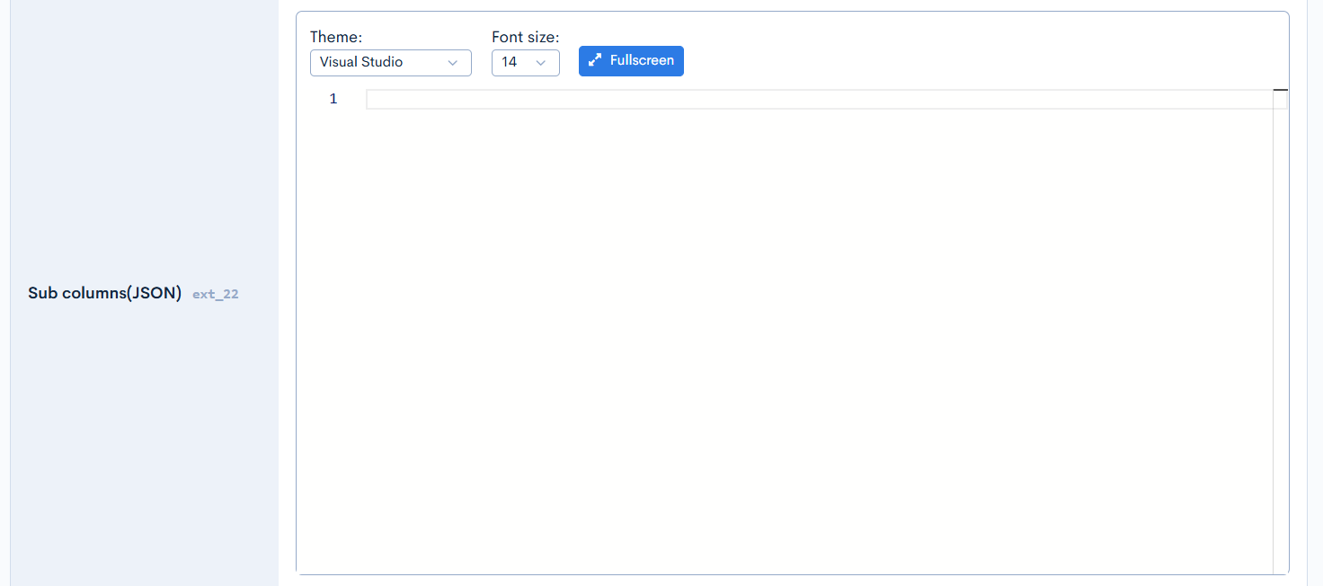The image size is (1323, 586).
Task: Click the Fullscreen expand arrows icon
Action: [594, 61]
